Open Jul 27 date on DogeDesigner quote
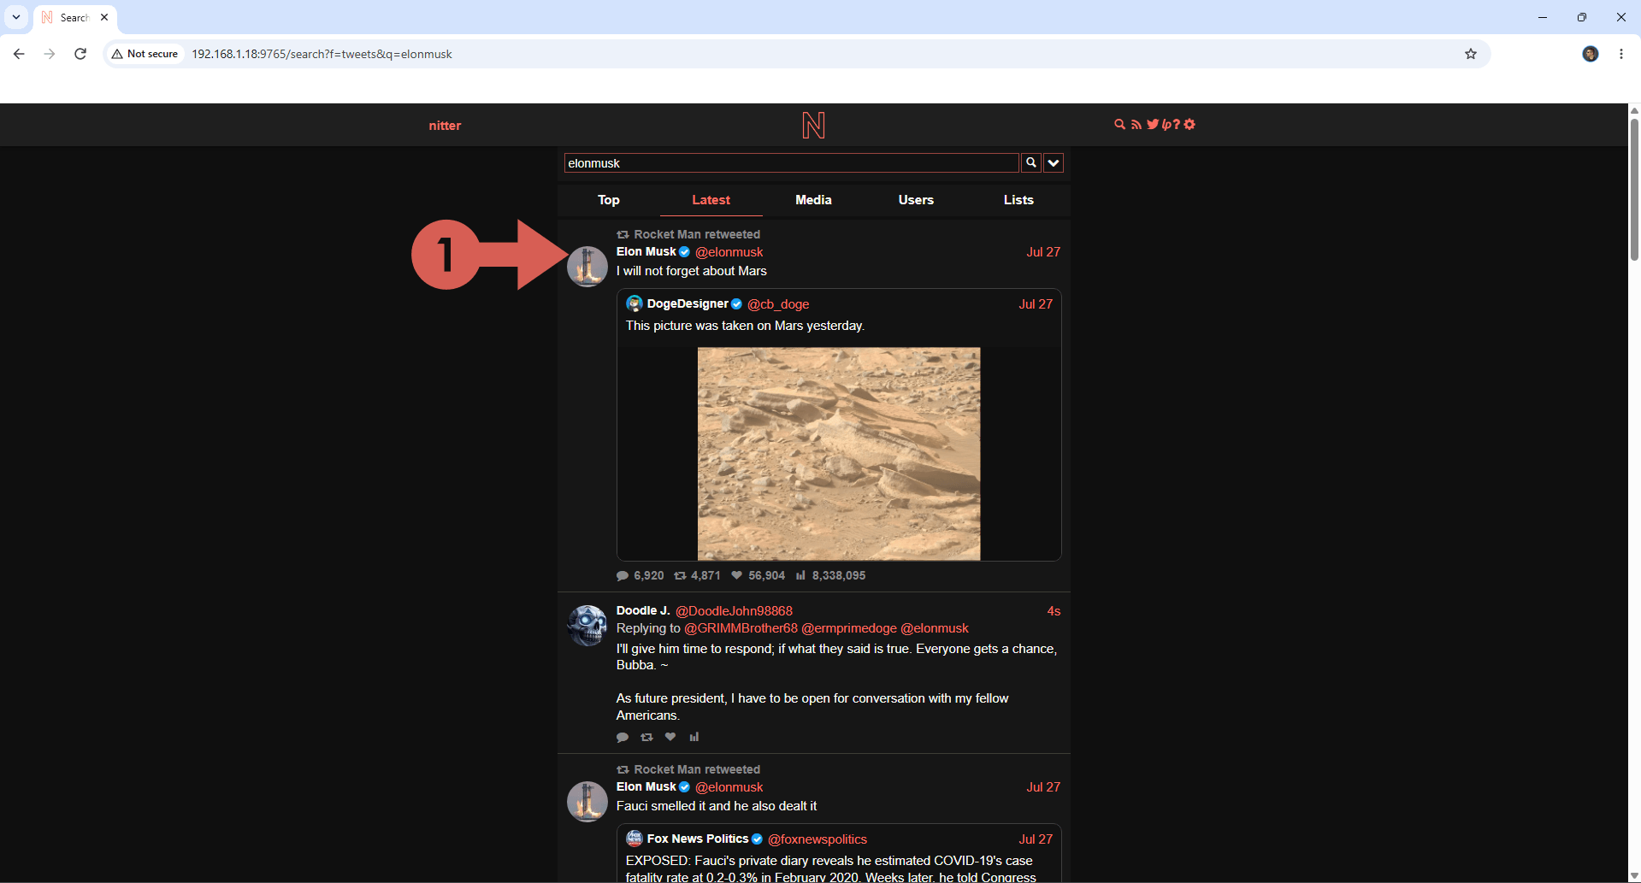1641x883 pixels. [x=1036, y=304]
